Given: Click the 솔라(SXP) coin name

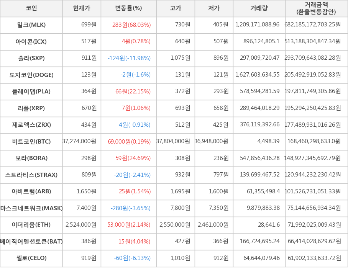Looking at the screenshot, I should tap(31, 58).
